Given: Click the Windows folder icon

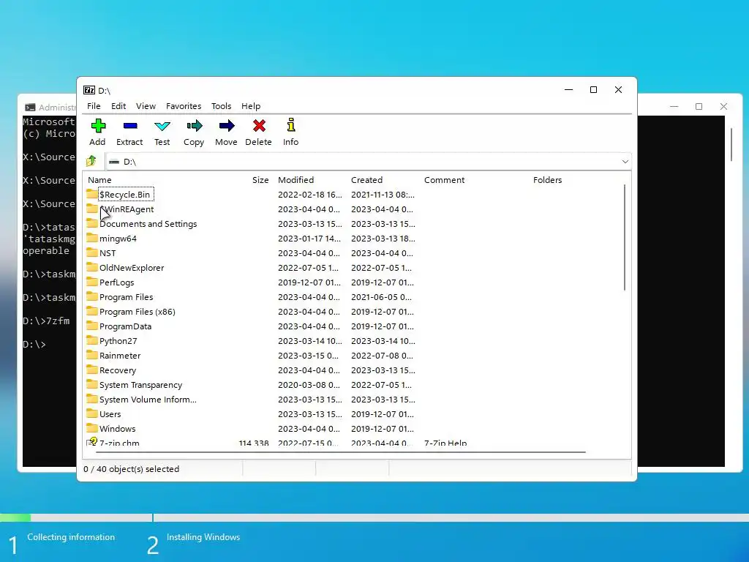Looking at the screenshot, I should point(91,427).
